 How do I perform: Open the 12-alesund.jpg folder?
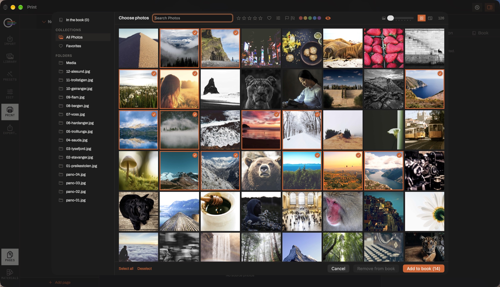point(83,71)
